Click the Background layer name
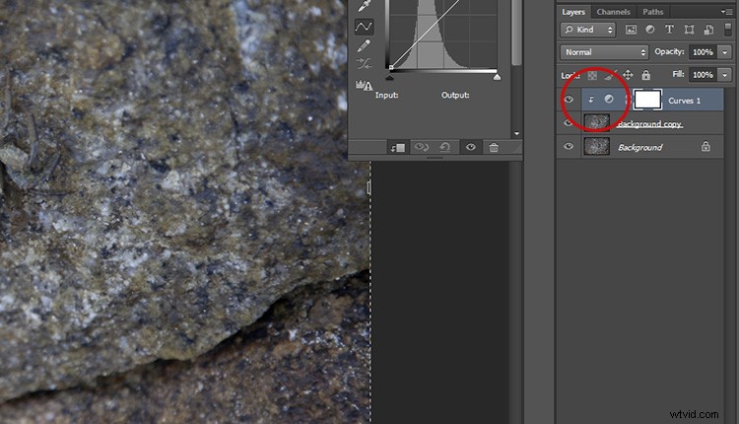 click(640, 148)
